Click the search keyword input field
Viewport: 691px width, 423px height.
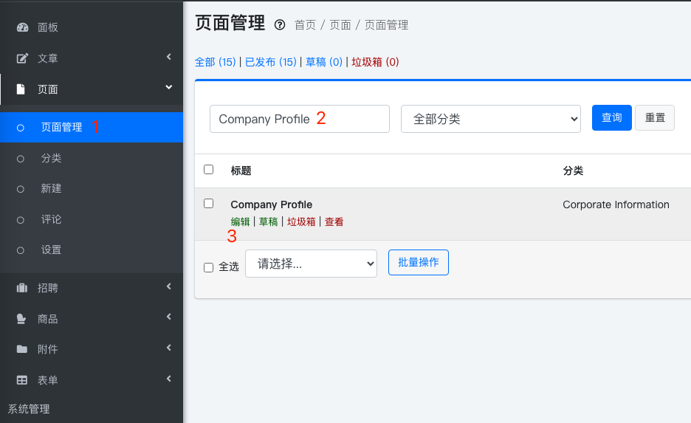299,119
